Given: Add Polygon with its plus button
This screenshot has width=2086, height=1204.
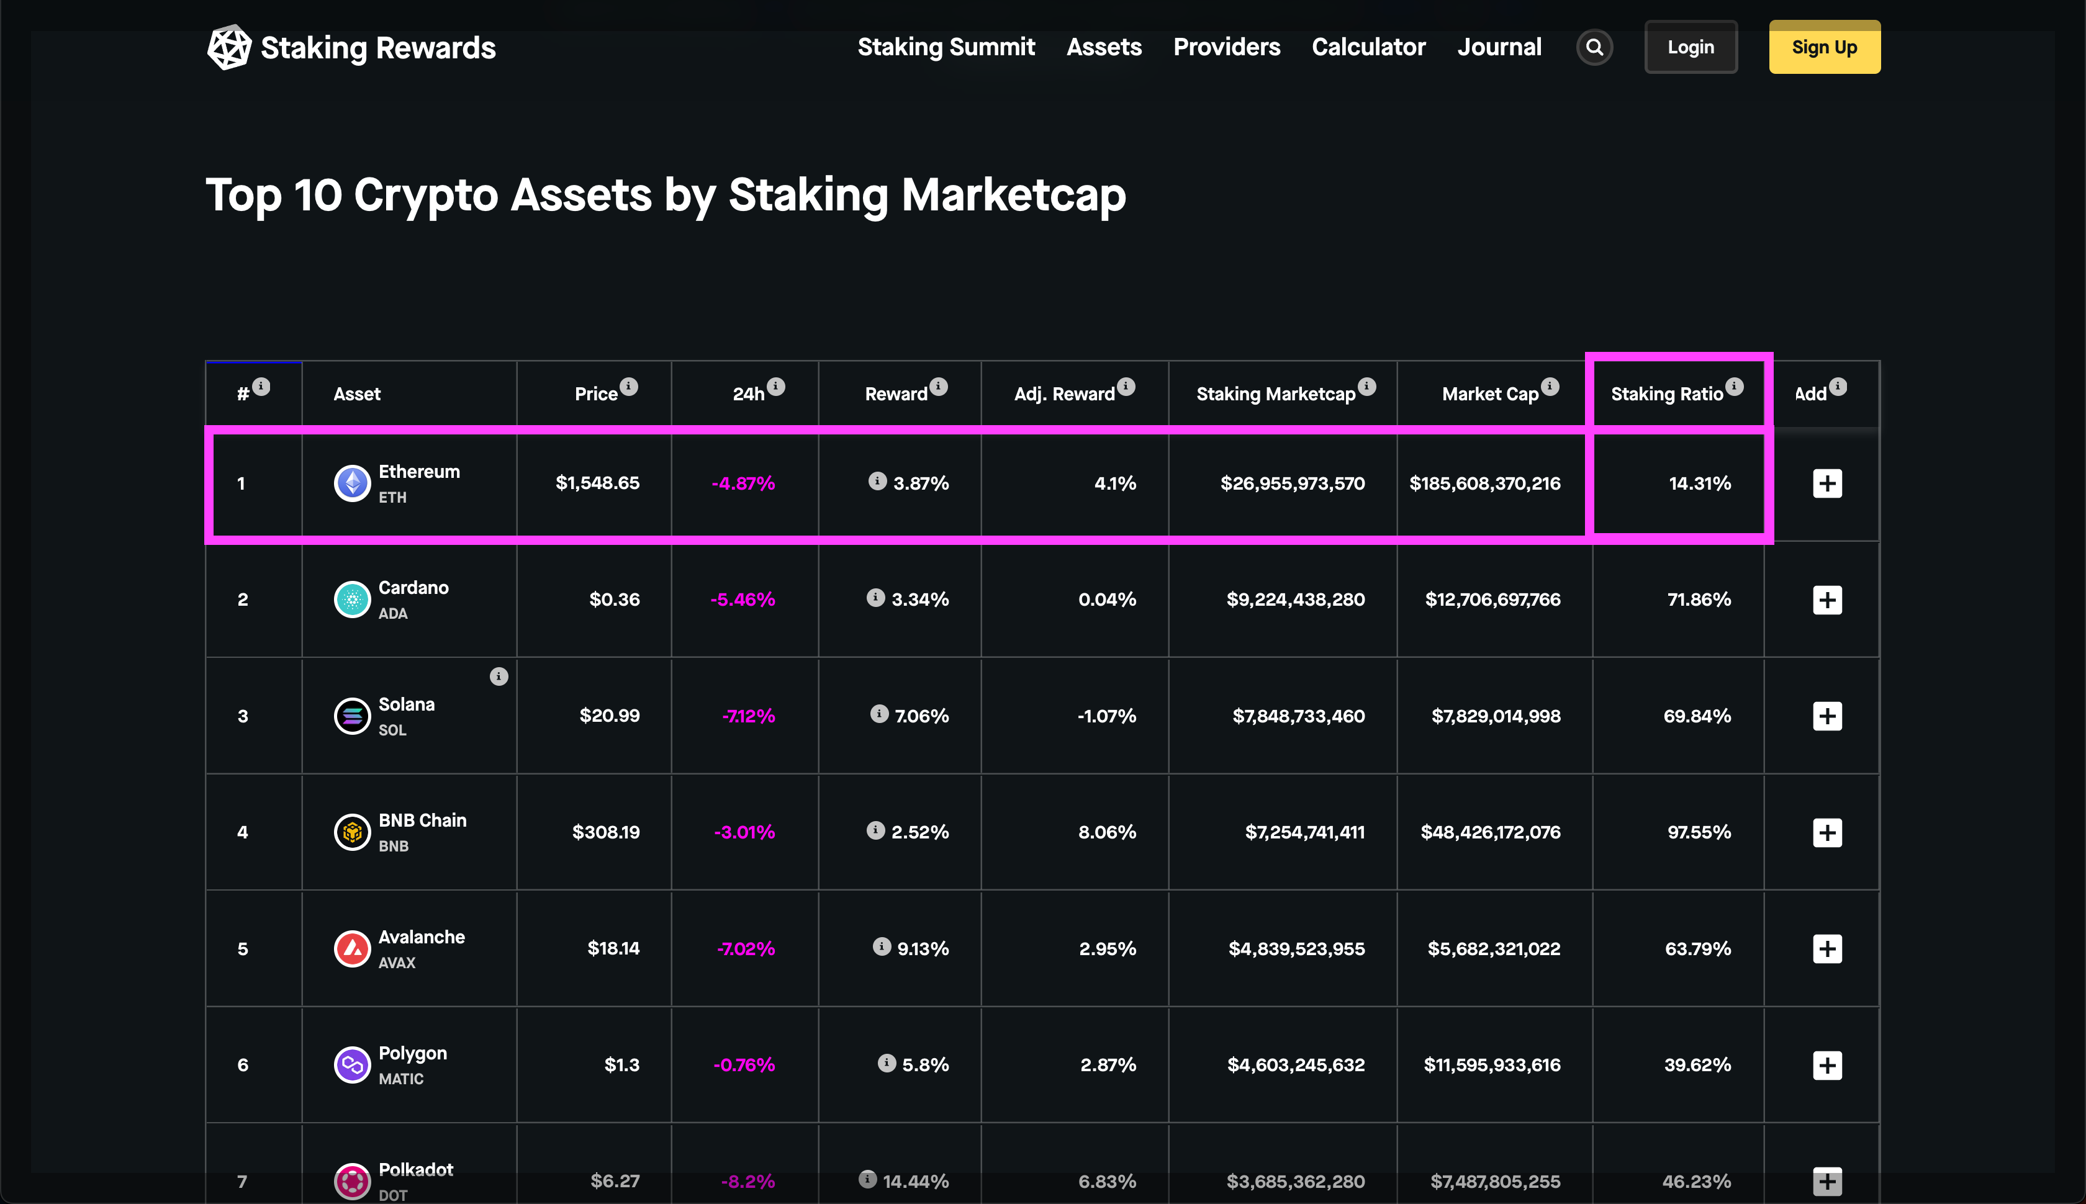Looking at the screenshot, I should 1826,1065.
